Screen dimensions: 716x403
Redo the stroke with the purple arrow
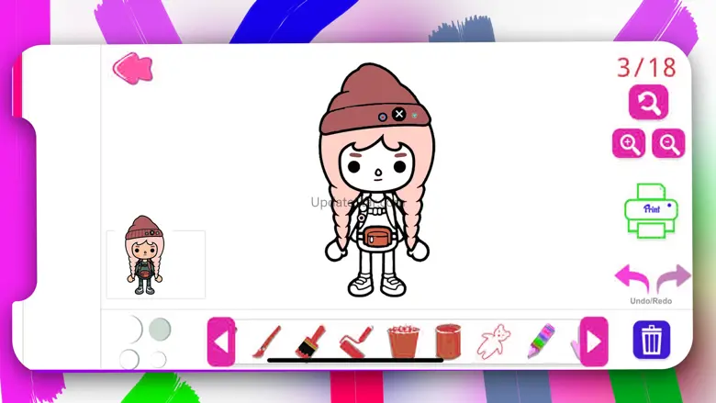pos(674,277)
